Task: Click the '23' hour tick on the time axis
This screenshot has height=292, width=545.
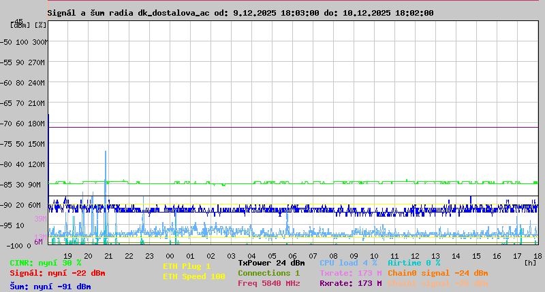Action: tap(149, 256)
